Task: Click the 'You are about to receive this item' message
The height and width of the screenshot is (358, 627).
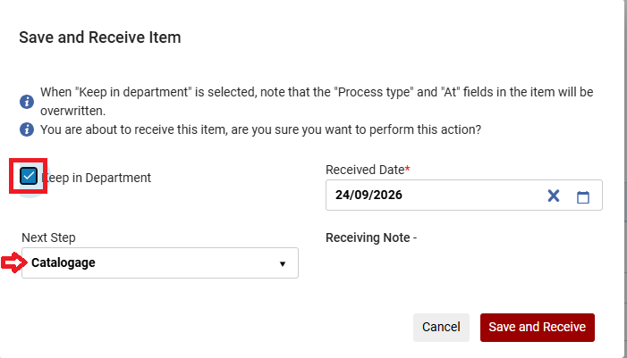Action: [260, 129]
